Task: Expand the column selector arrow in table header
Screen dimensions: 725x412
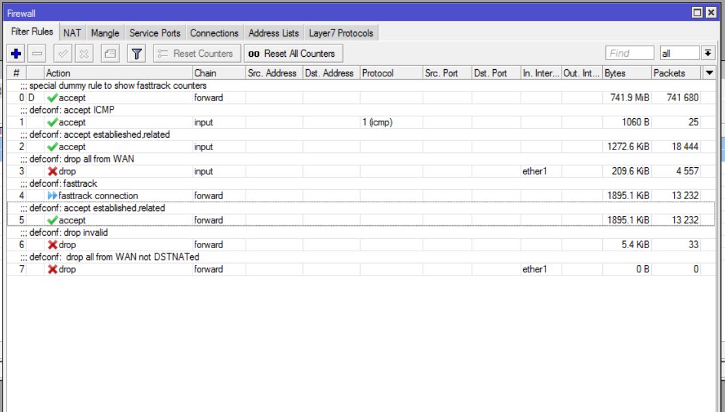Action: (x=709, y=73)
